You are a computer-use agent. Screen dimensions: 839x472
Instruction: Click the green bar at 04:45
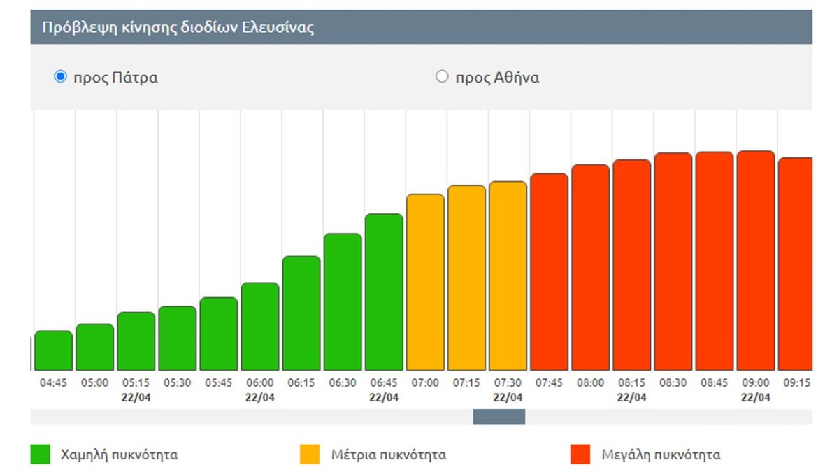point(54,350)
